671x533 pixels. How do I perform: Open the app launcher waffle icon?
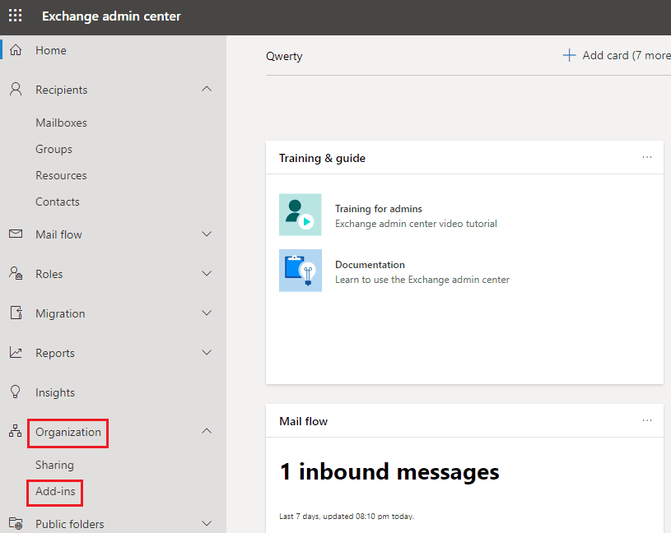tap(16, 16)
